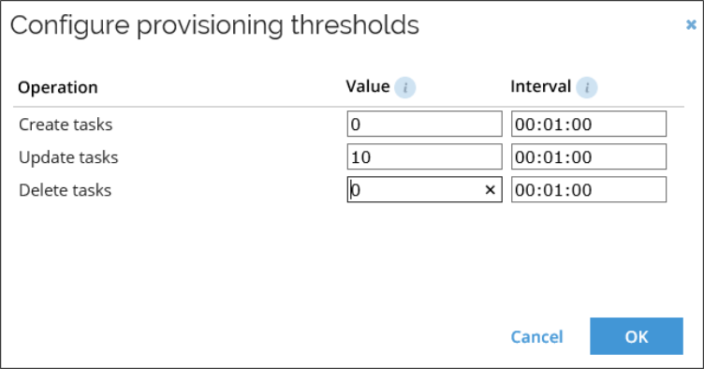Screen dimensions: 704x369
Task: Edit the Delete tasks interval field
Action: coord(589,189)
